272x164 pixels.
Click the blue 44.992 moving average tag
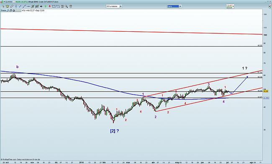pyautogui.click(x=266, y=98)
